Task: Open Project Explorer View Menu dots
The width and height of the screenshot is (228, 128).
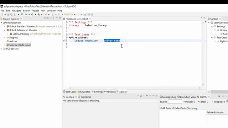Action: tap(54, 18)
